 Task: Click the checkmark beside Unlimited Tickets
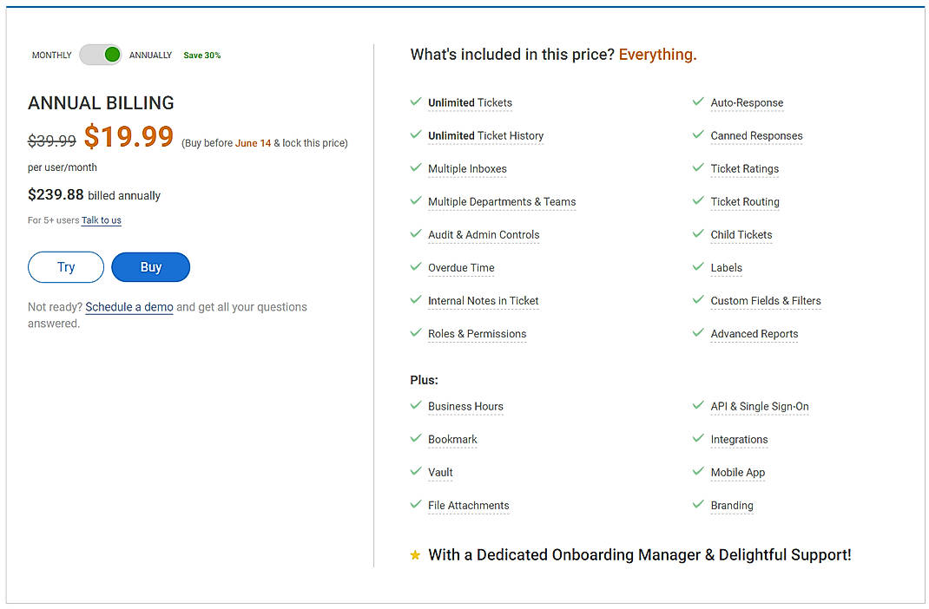point(416,101)
